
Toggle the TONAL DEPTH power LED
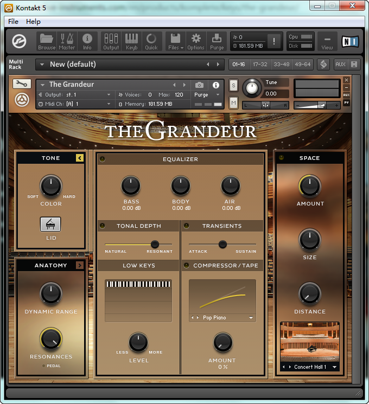pyautogui.click(x=103, y=226)
